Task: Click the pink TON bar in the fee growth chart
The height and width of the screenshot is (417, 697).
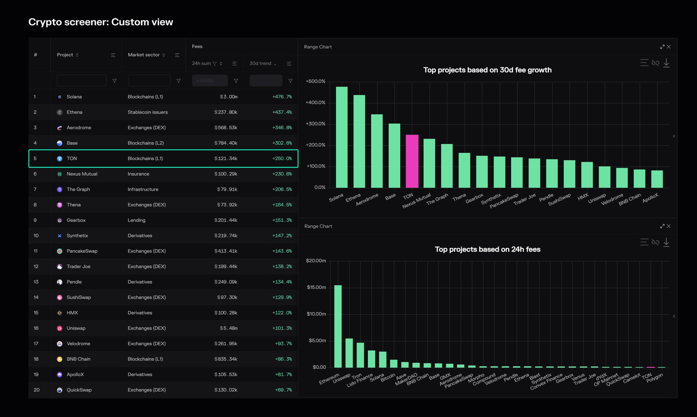Action: pyautogui.click(x=412, y=161)
